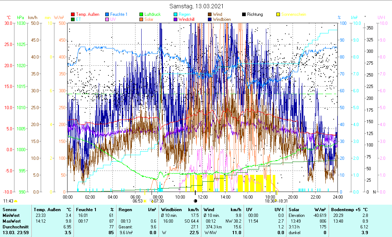This screenshot has width=392, height=237.
Task: Select the black Richtung legend marker
Action: [x=244, y=14]
